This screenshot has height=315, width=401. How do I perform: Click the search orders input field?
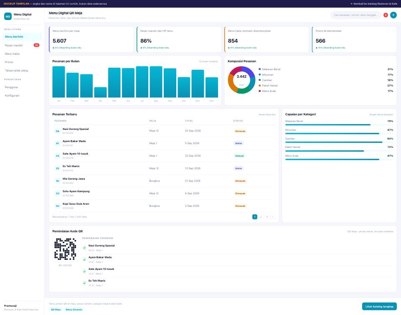pos(356,15)
